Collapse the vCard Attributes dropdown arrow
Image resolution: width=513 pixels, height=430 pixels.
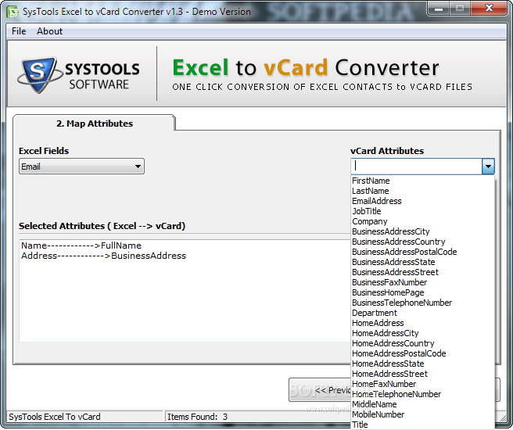[488, 166]
